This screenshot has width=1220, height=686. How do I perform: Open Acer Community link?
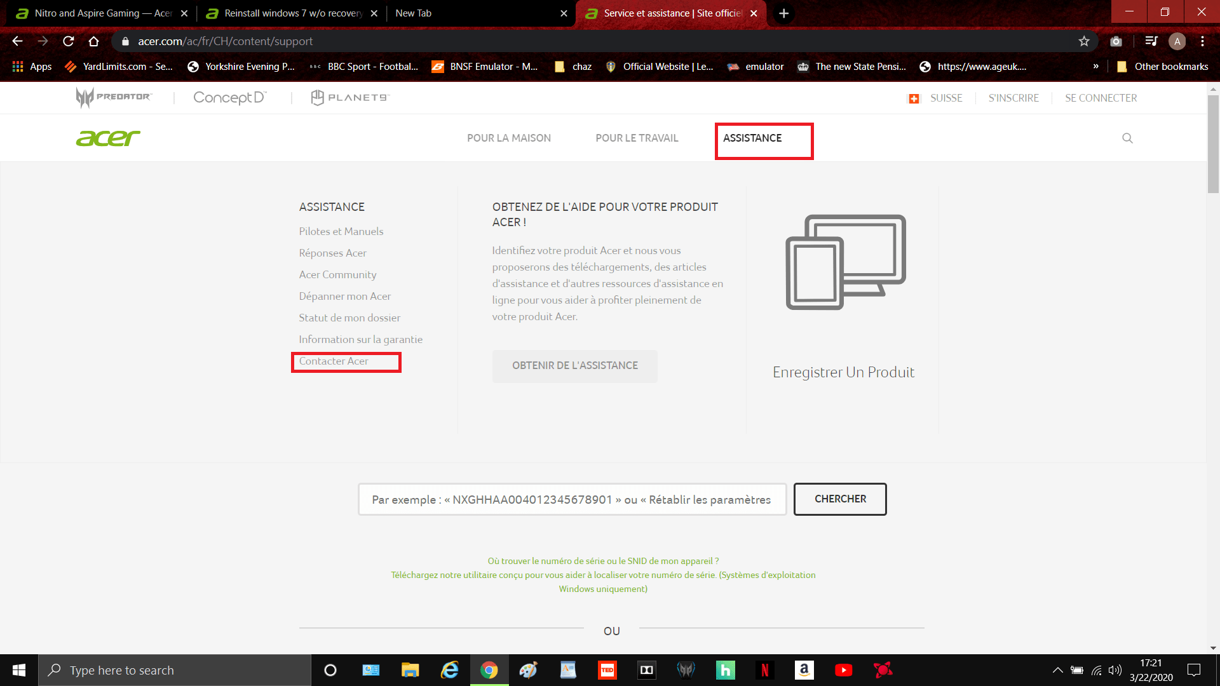pos(337,274)
